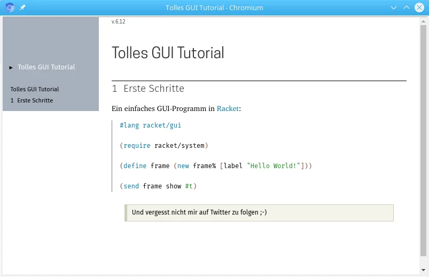Click the scrollbar up arrow
The image size is (429, 277).
pos(423,21)
